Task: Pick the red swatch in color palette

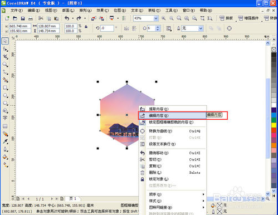Action: click(274, 130)
